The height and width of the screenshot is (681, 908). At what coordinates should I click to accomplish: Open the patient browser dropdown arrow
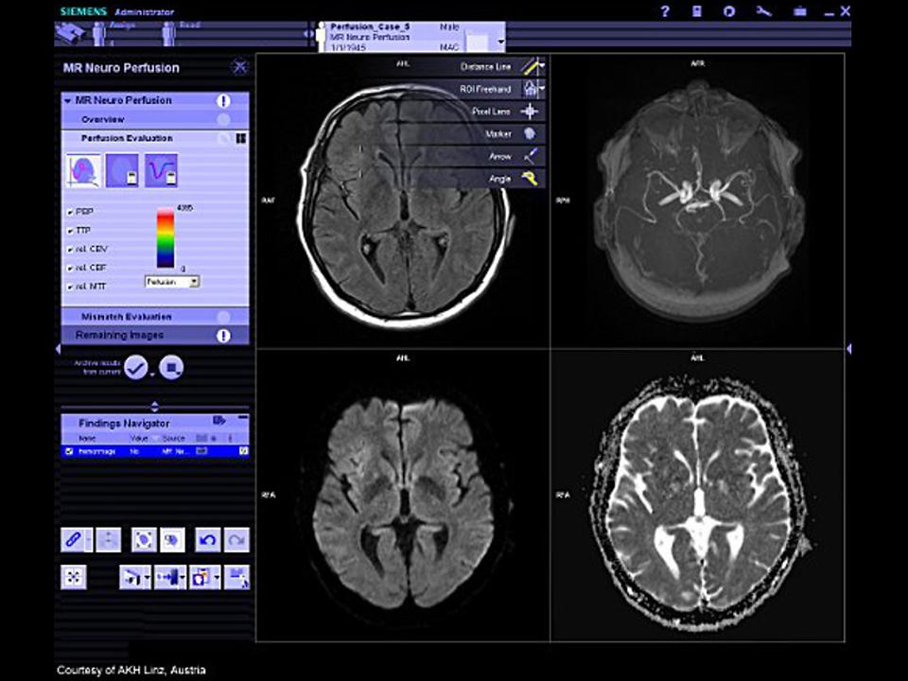point(498,40)
